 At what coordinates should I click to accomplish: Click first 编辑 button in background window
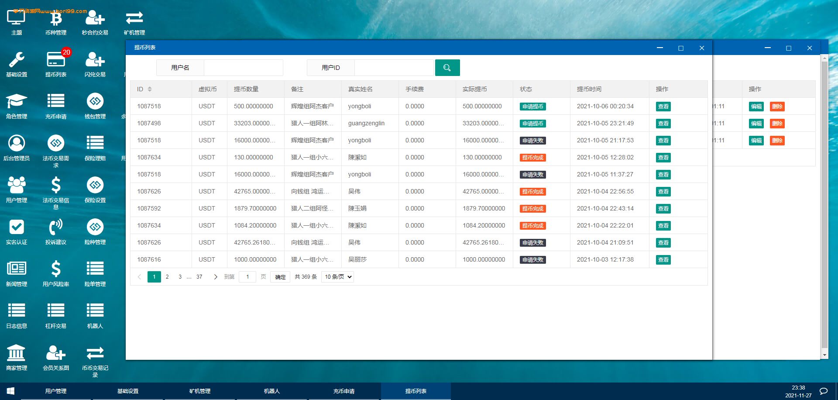click(756, 107)
